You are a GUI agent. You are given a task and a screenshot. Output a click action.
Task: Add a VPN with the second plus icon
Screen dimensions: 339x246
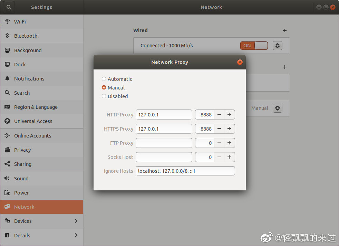point(285,67)
